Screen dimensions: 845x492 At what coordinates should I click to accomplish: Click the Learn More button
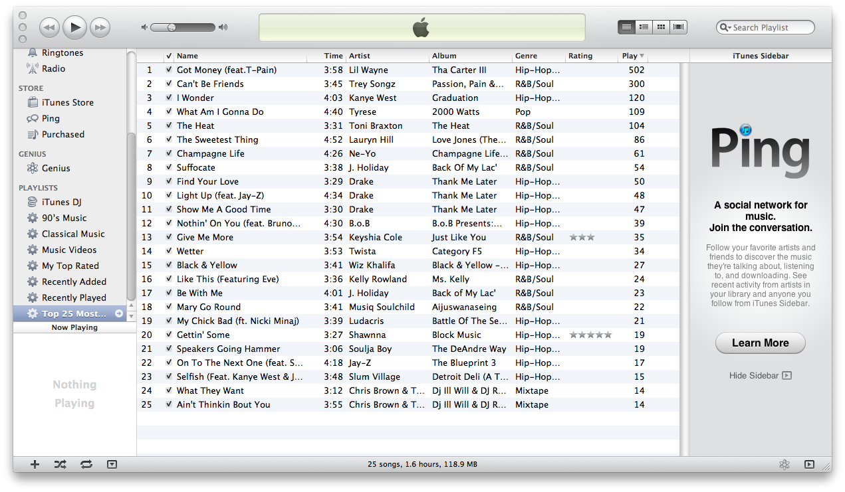[x=761, y=343]
